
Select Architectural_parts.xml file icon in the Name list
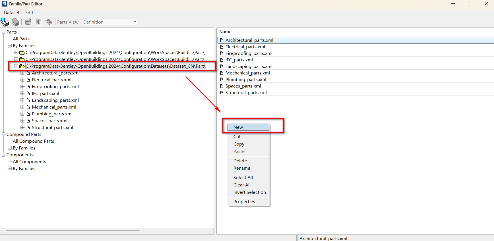pos(222,40)
